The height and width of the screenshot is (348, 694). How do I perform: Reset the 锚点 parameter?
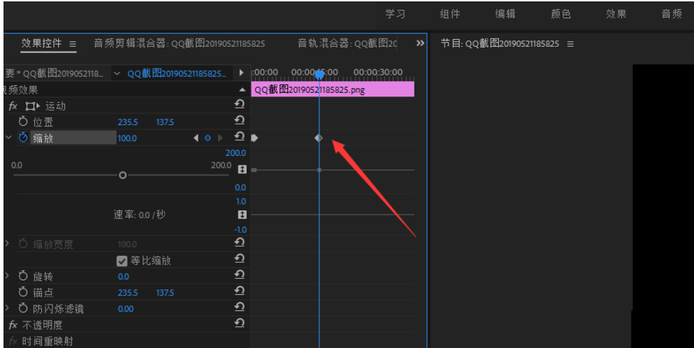coord(240,291)
